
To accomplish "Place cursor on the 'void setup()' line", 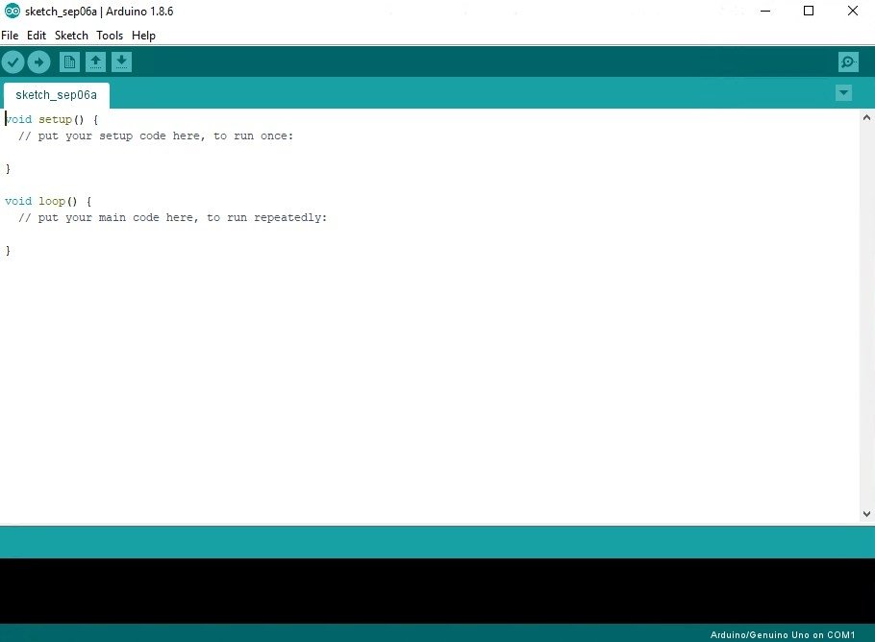I will point(48,119).
